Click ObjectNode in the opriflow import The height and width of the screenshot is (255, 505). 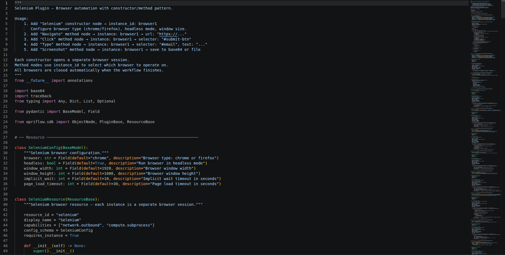point(84,122)
